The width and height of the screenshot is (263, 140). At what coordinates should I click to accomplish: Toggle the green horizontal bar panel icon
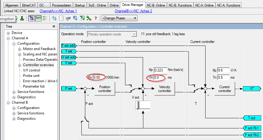tap(39, 18)
